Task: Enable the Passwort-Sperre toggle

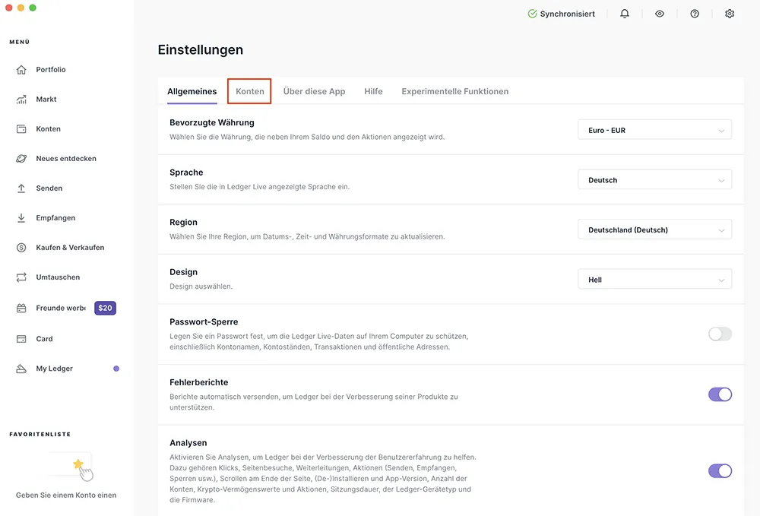Action: (x=720, y=334)
